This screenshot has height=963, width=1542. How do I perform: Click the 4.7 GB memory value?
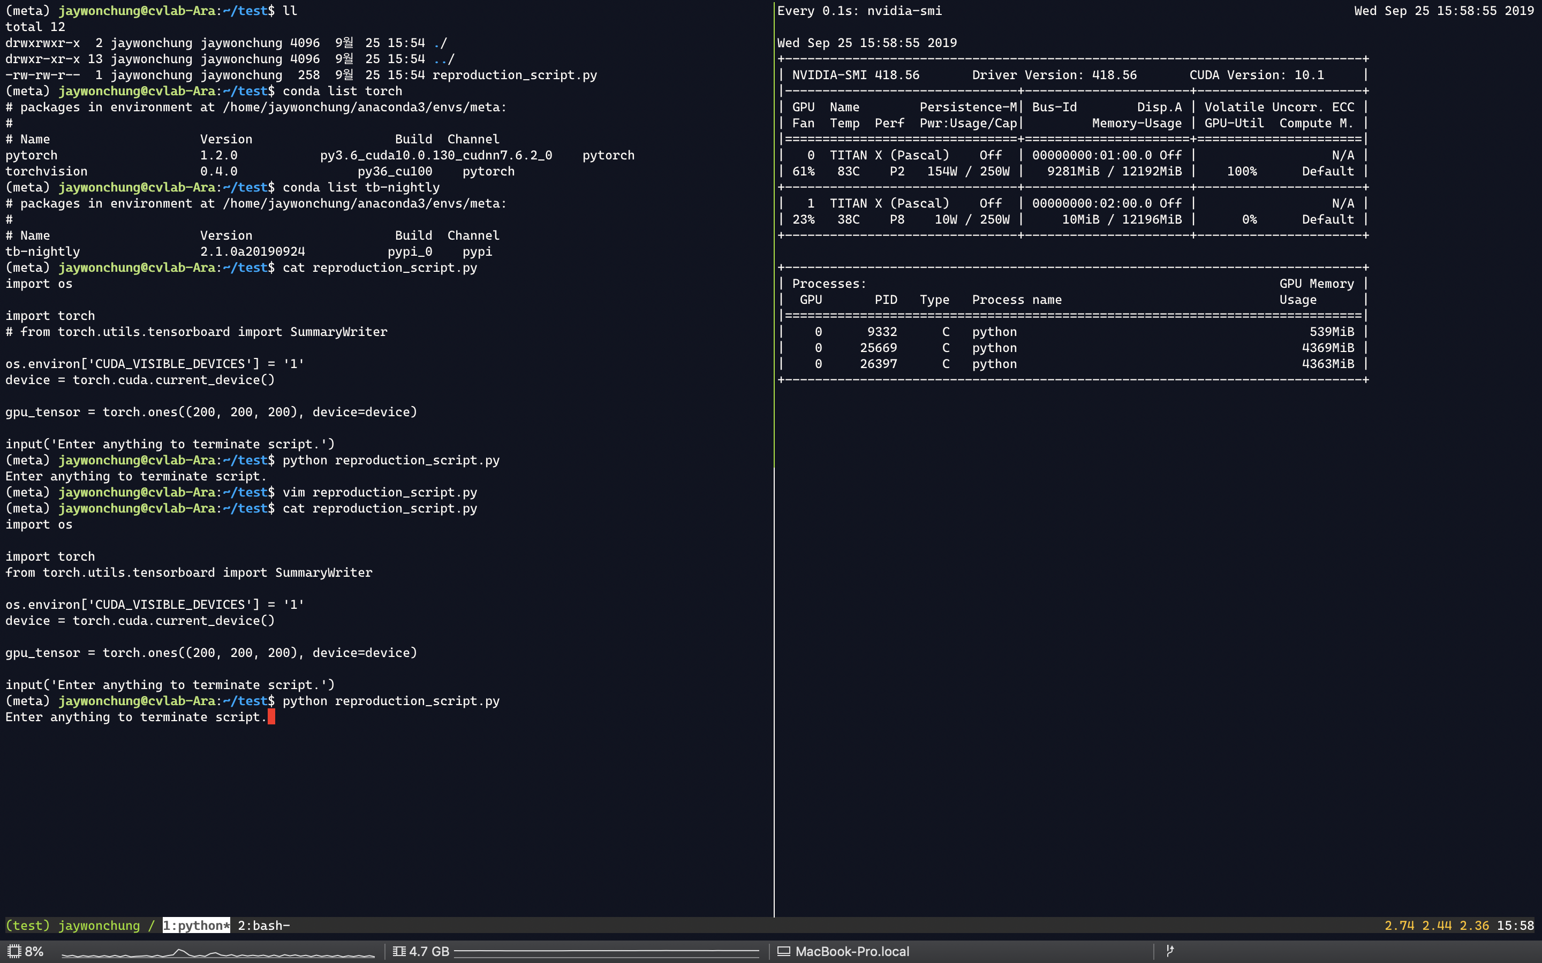pyautogui.click(x=429, y=951)
